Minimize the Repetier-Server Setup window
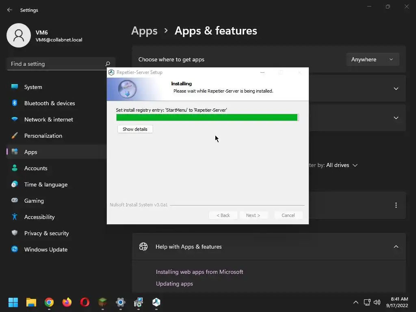 262,72
